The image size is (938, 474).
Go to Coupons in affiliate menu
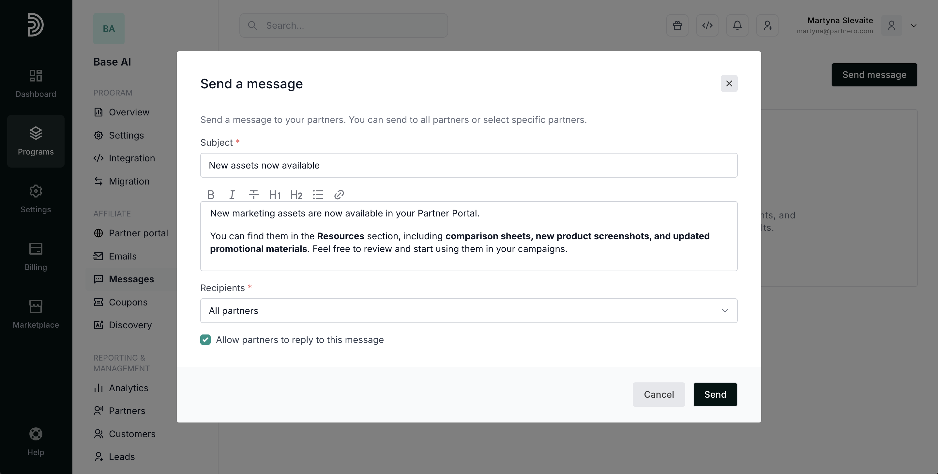(x=128, y=302)
